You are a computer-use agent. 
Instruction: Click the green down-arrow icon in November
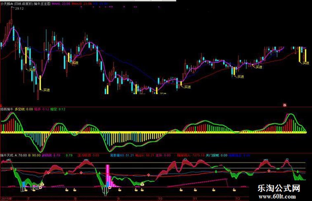point(216,171)
